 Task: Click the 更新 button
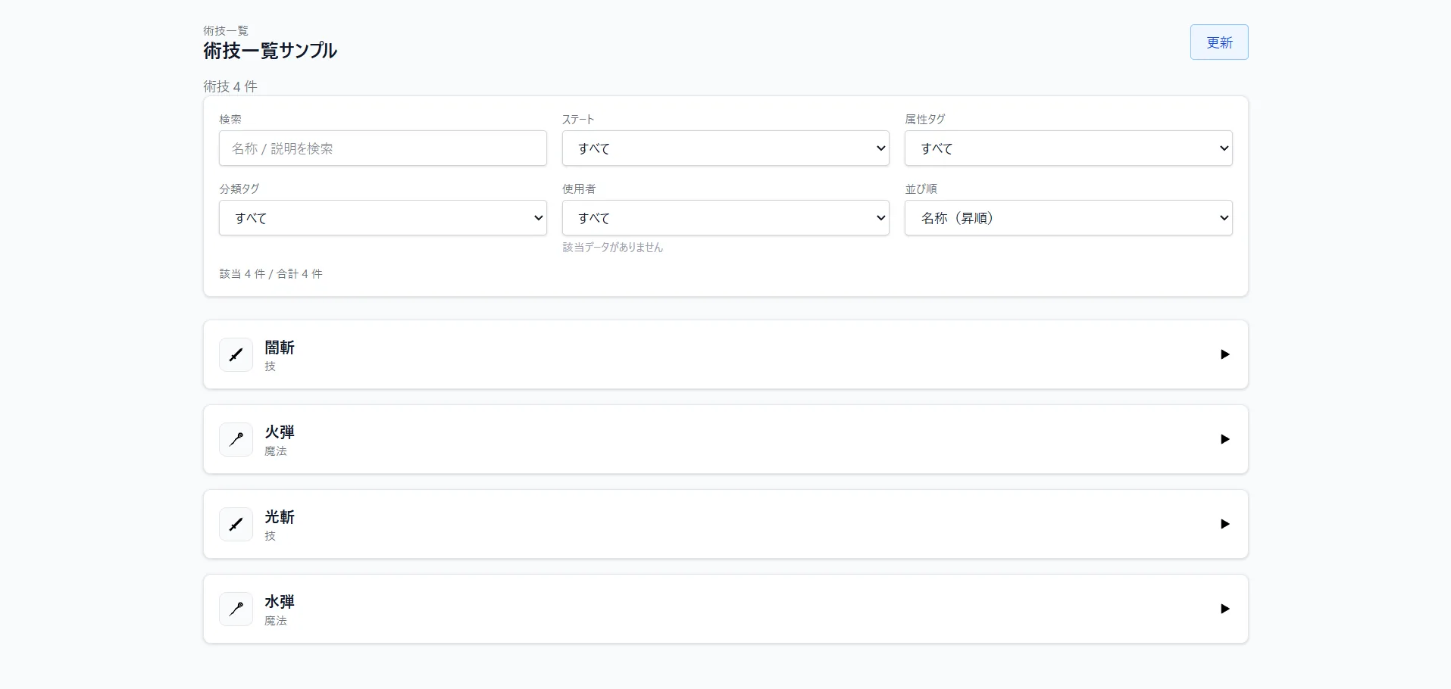pyautogui.click(x=1219, y=42)
